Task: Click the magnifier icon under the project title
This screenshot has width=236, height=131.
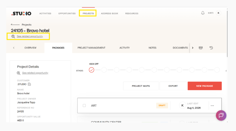Action: click(x=13, y=36)
